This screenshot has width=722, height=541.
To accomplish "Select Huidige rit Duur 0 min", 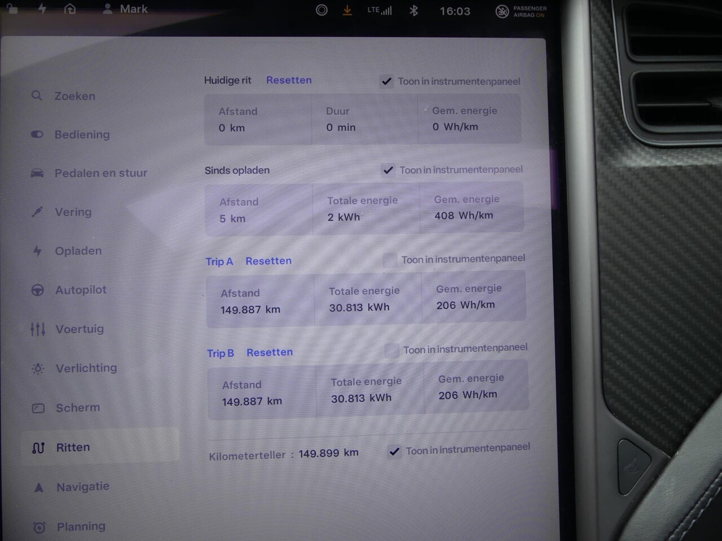I will [x=341, y=127].
